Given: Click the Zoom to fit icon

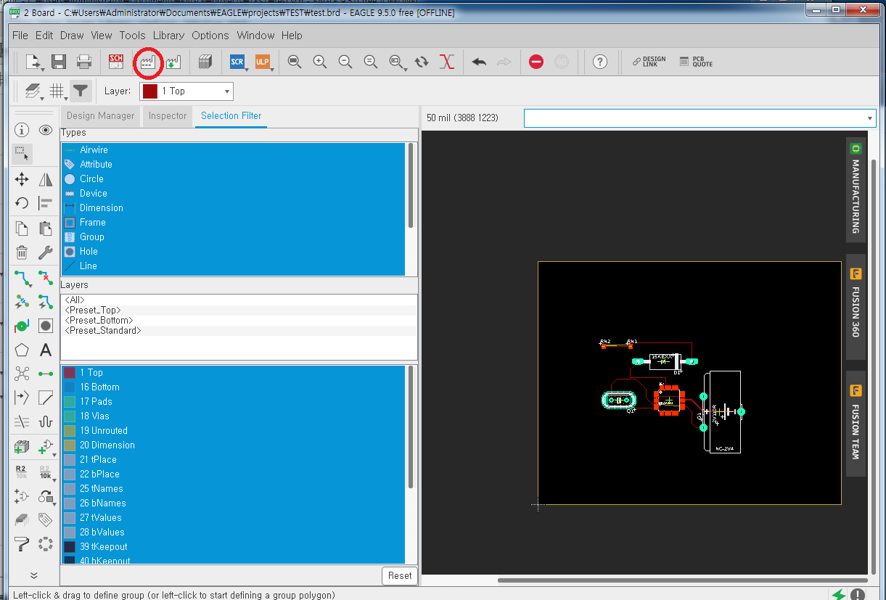Looking at the screenshot, I should pyautogui.click(x=295, y=62).
